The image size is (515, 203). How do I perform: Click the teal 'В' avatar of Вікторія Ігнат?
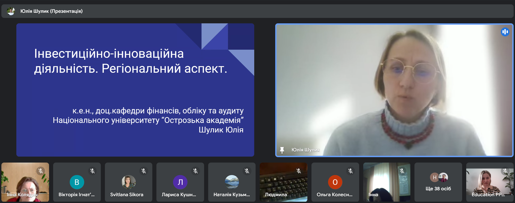pos(77,182)
